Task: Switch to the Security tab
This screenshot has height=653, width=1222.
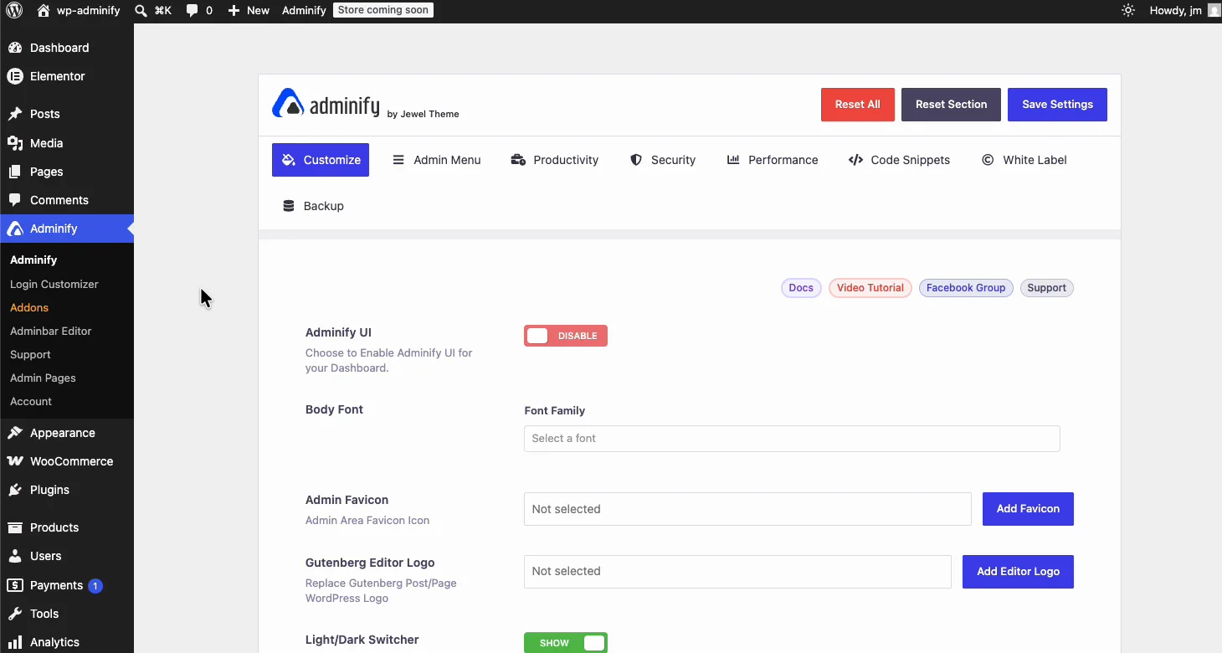Action: point(663,160)
